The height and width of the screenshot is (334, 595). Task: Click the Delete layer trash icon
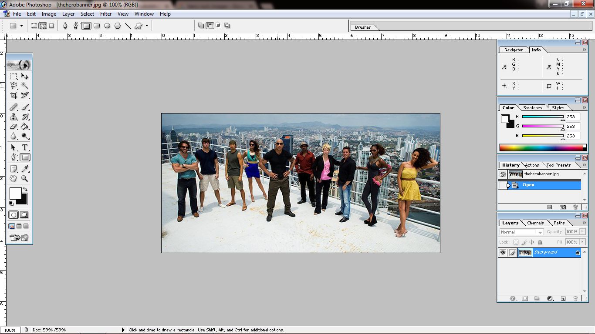point(575,298)
